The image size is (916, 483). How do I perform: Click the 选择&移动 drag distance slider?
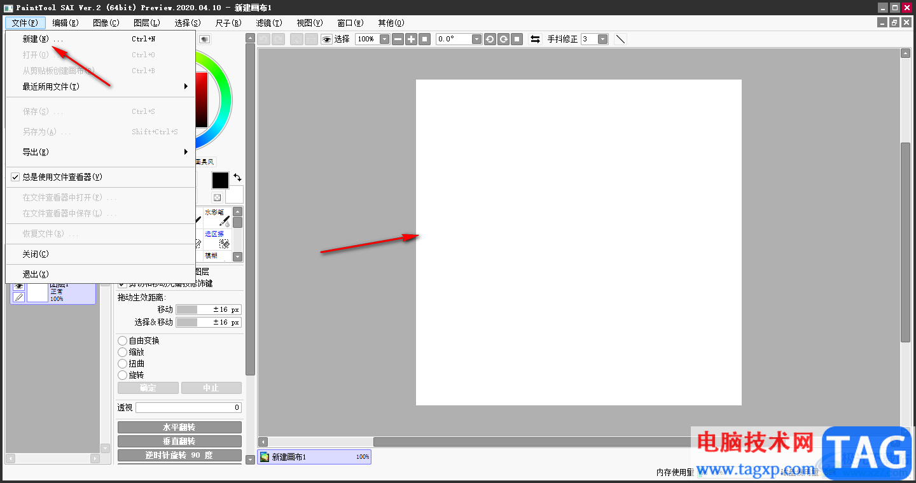pos(209,322)
